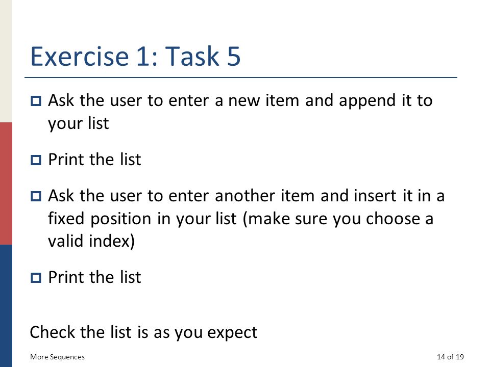Screen dimensions: 490x367
Task: Click the dark blue sidebar color block
Action: point(6,306)
